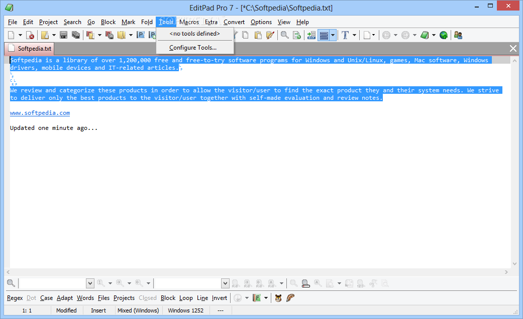Screen dimensions: 523x319
Task: Click the green globe website icon
Action: [444, 35]
